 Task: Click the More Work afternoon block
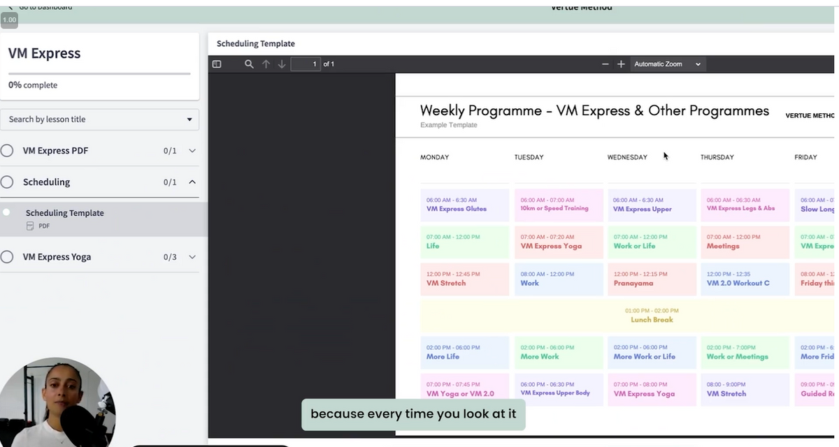(x=559, y=353)
